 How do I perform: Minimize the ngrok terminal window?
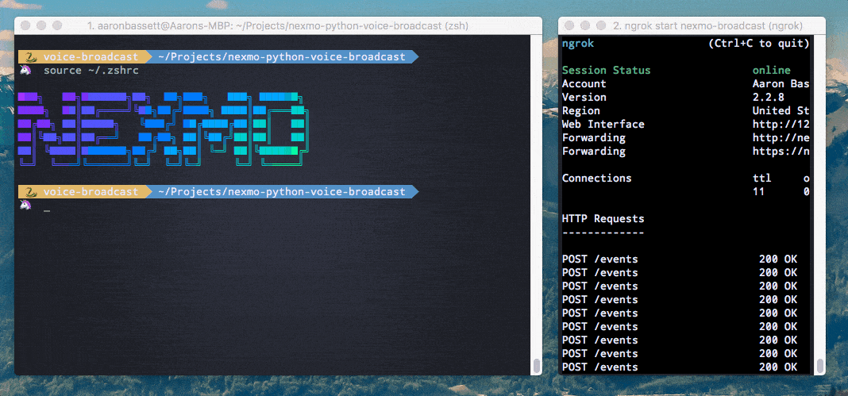584,25
